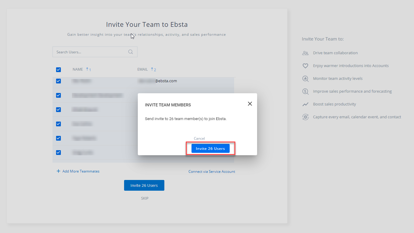Close the Invite Team Members dialog

pos(250,104)
